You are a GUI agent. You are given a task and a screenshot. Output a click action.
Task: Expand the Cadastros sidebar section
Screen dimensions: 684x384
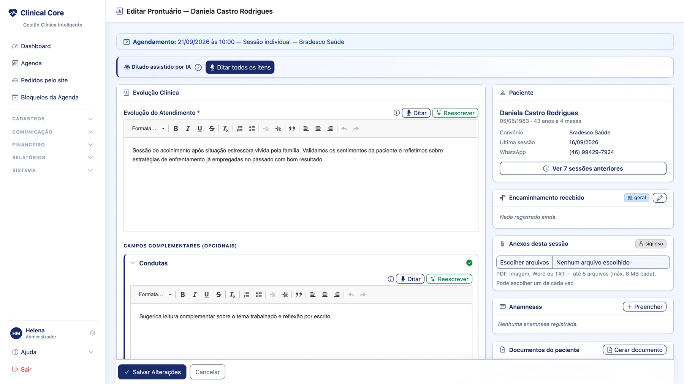[x=52, y=119]
